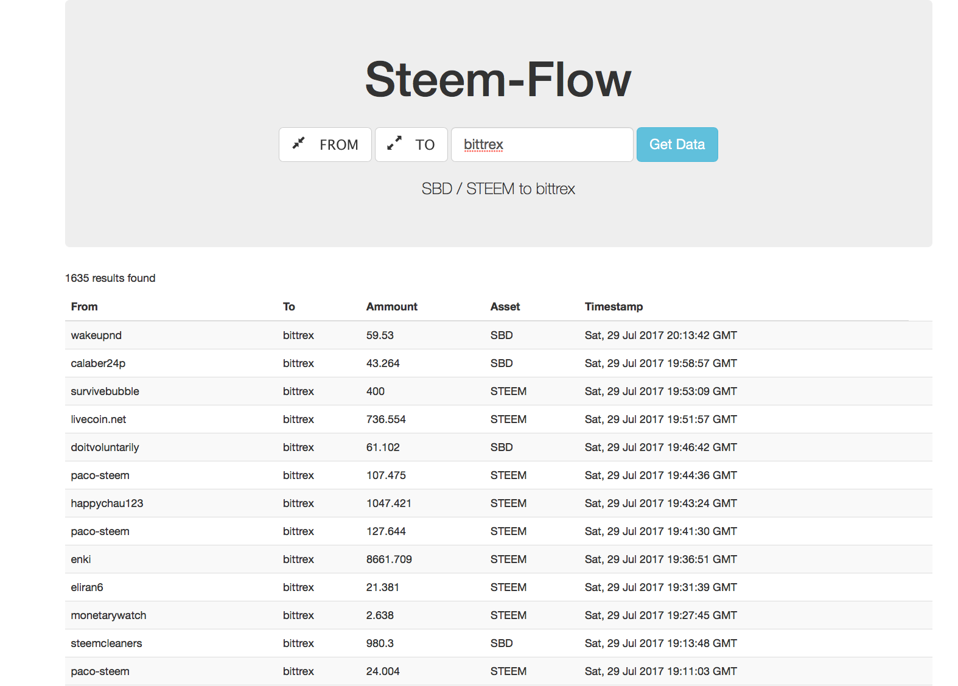This screenshot has width=958, height=686.
Task: Click the To column header
Action: coord(288,307)
